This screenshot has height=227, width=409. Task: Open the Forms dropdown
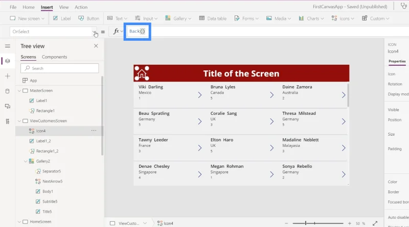coord(246,18)
